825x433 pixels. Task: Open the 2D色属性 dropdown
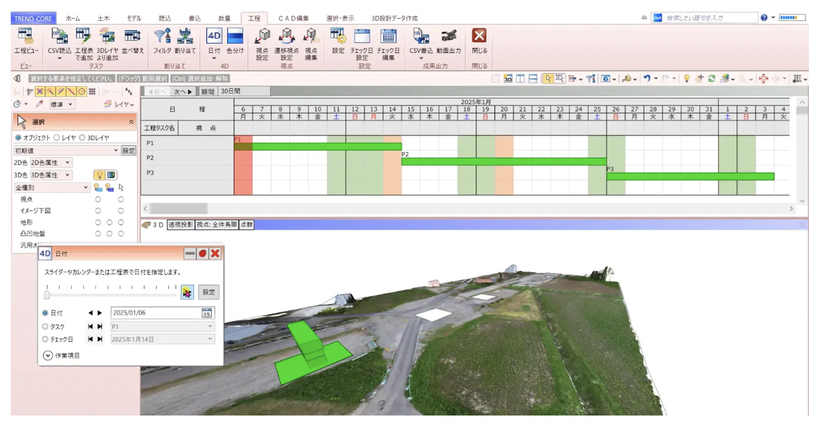click(x=52, y=163)
